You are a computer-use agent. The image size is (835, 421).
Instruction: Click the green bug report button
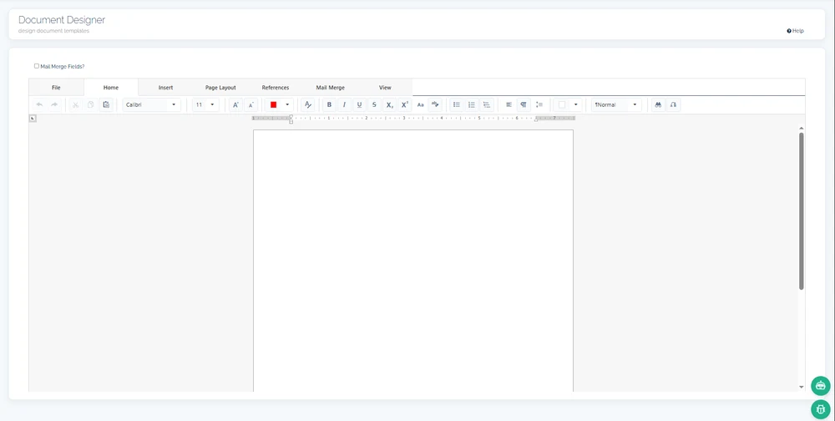[821, 409]
